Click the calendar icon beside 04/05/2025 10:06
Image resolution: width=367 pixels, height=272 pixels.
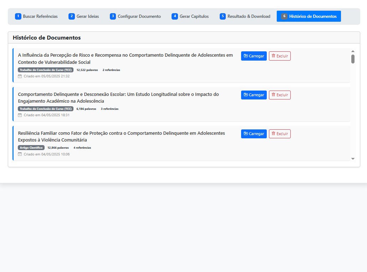tap(20, 154)
